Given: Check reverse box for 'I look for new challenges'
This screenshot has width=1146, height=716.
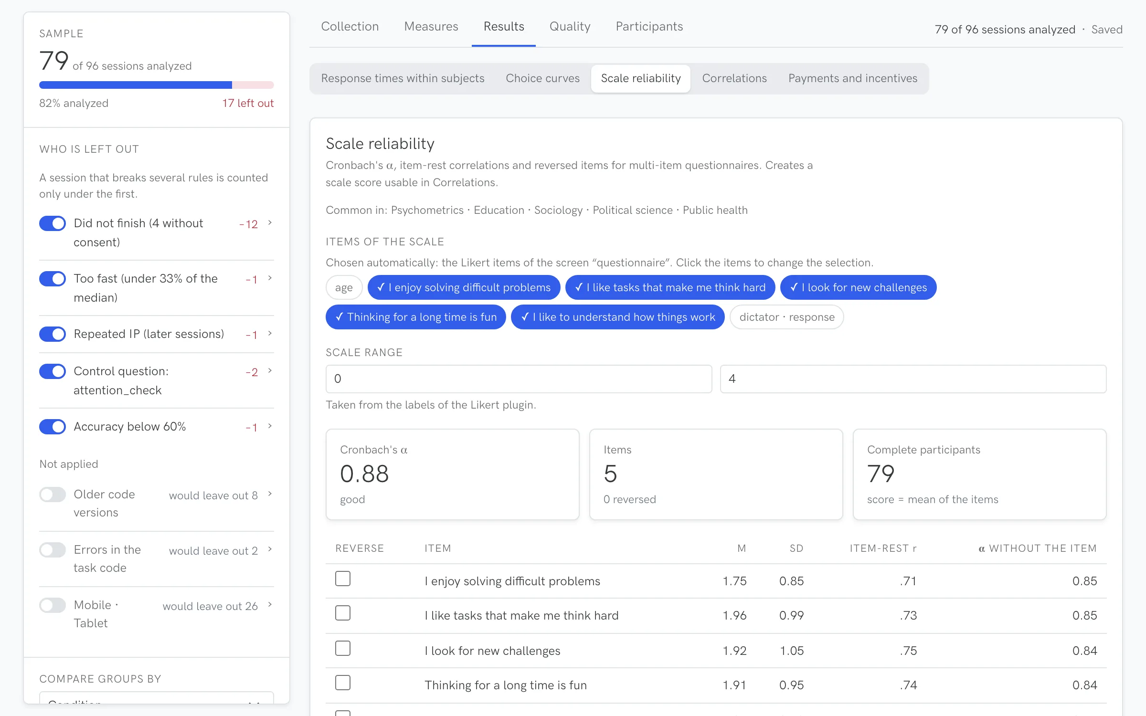Looking at the screenshot, I should pos(343,648).
